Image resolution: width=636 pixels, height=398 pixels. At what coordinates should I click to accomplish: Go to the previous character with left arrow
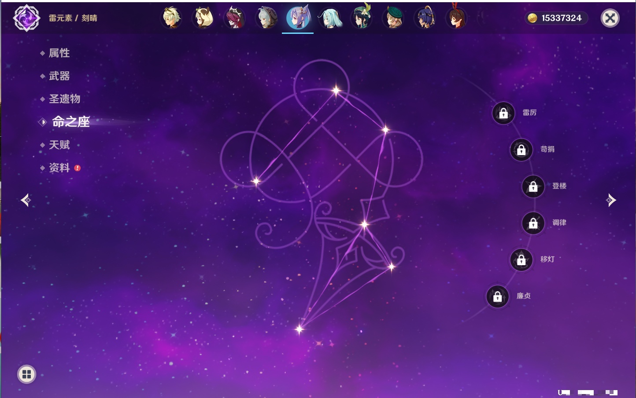pos(26,200)
